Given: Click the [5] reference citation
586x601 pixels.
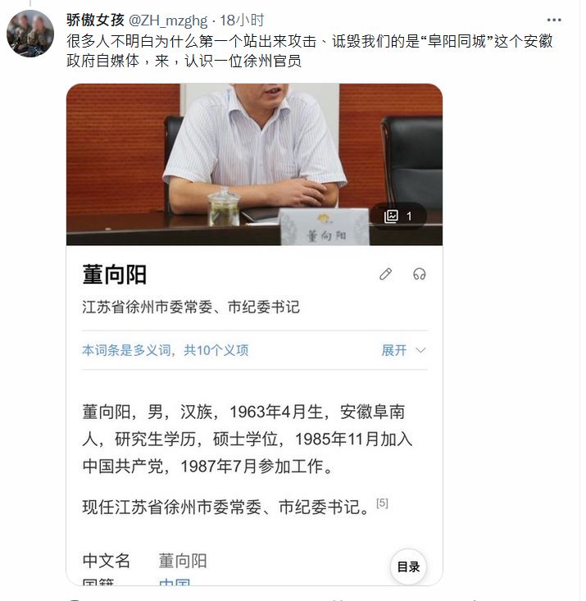Looking at the screenshot, I should [382, 503].
